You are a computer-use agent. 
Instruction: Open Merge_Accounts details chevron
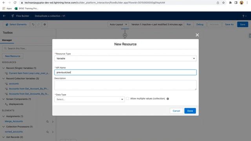coord(53,121)
